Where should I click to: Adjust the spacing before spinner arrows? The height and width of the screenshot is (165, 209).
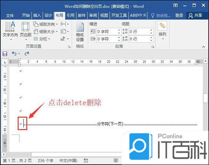pyautogui.click(x=151, y=31)
